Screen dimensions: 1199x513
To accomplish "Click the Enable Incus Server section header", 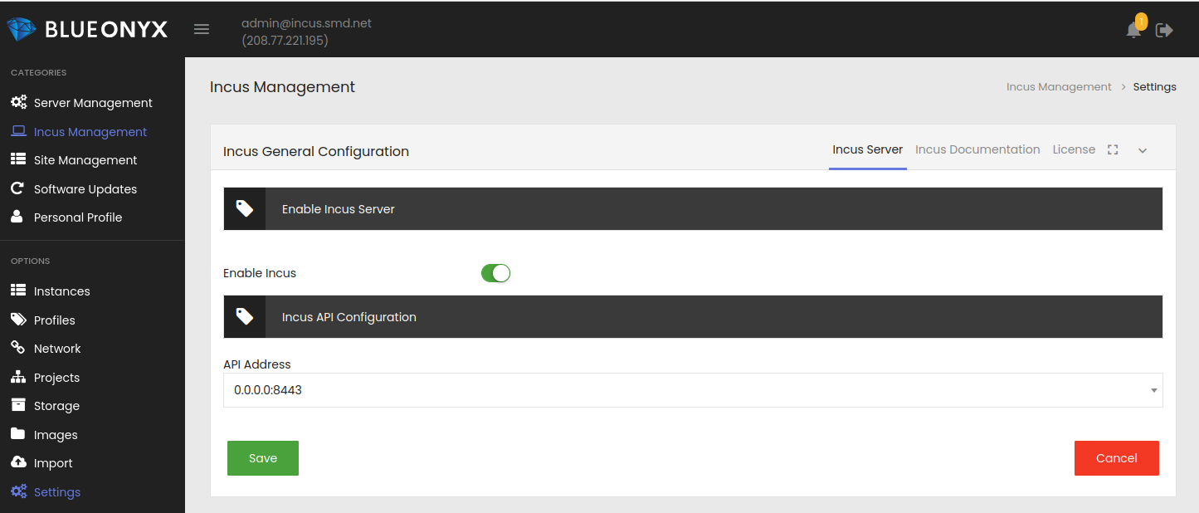I will click(693, 208).
